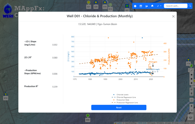The height and width of the screenshot is (124, 195).
Task: Click the Production (GPM) axis label
Action: pyautogui.click(x=169, y=56)
